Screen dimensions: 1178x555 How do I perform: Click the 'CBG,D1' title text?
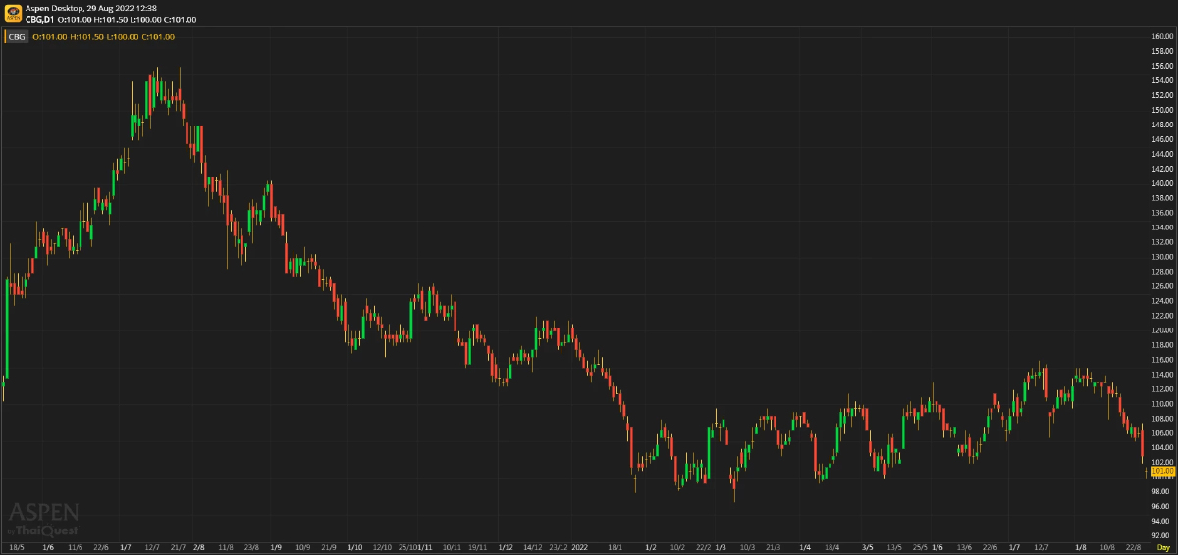click(x=40, y=20)
